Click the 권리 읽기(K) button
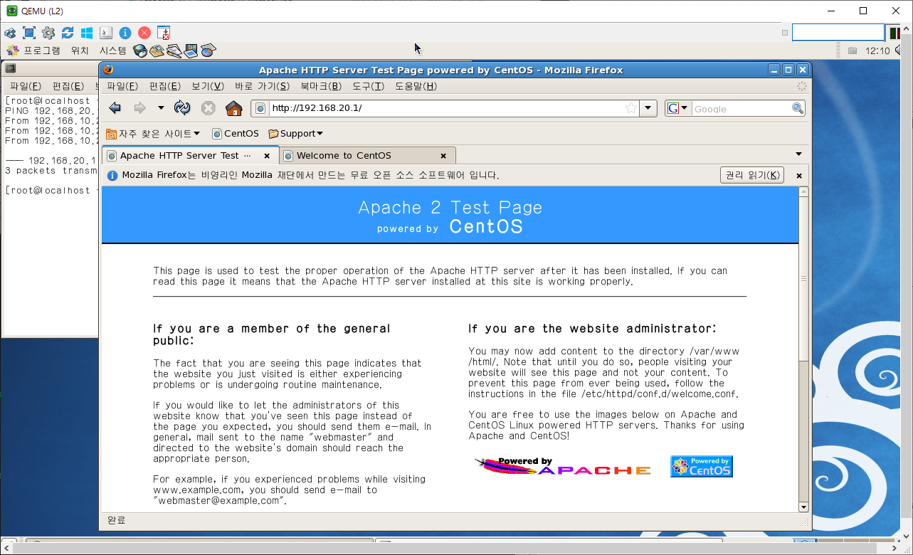Image resolution: width=913 pixels, height=555 pixels. coord(752,175)
